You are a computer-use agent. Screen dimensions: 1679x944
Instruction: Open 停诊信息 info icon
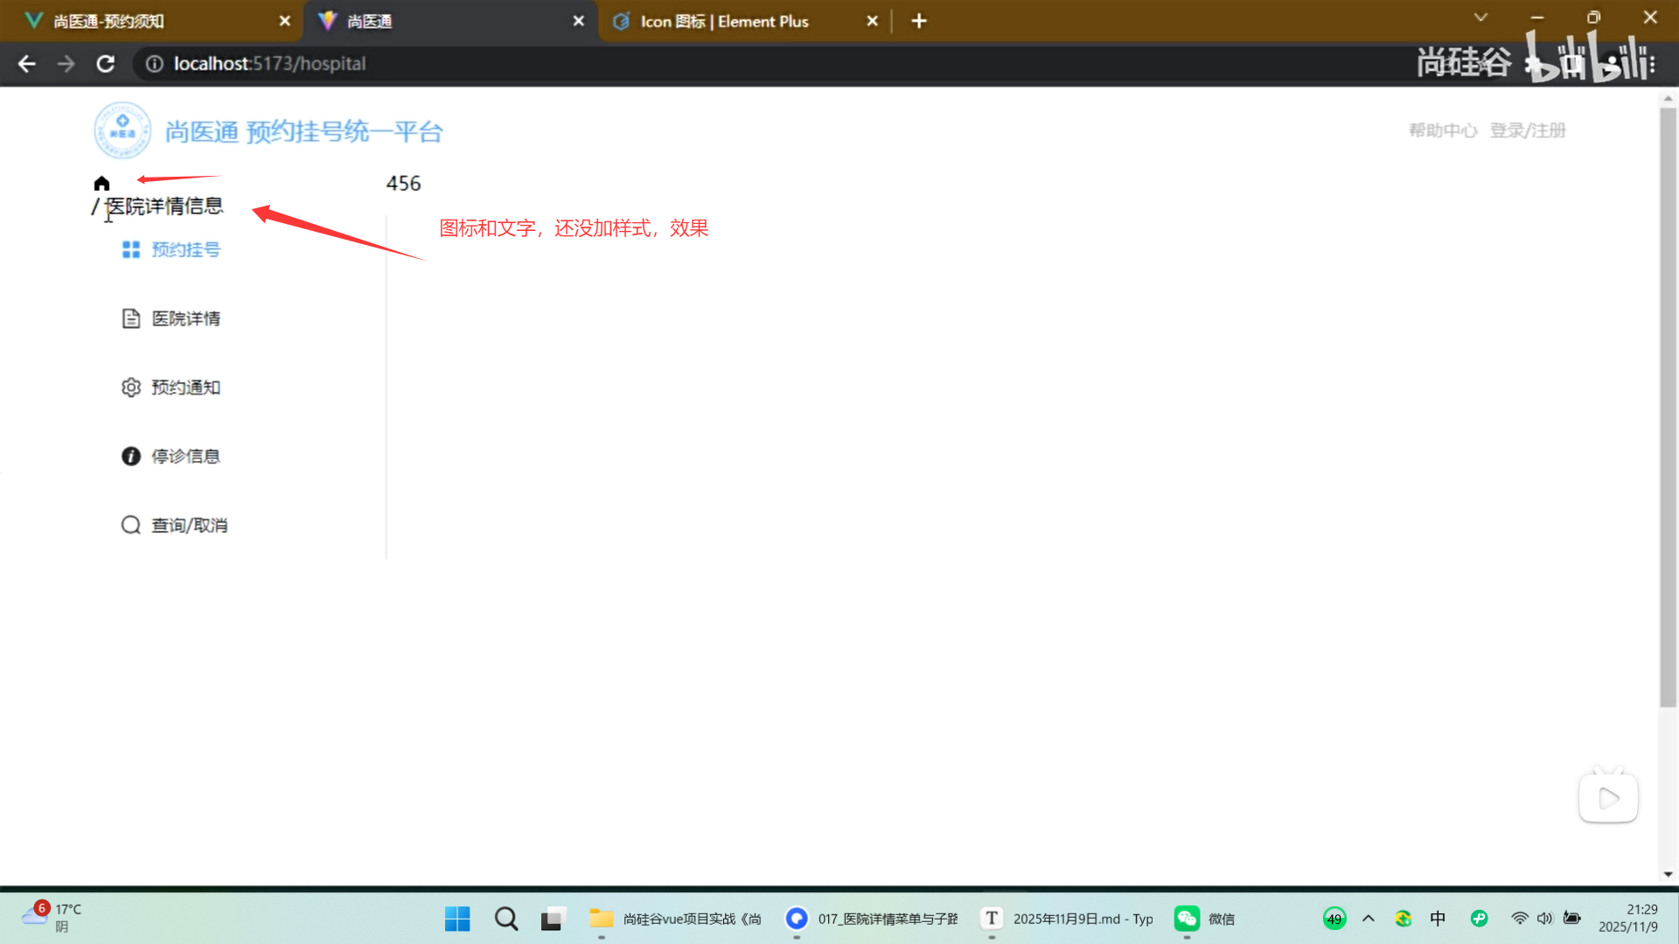pyautogui.click(x=130, y=456)
